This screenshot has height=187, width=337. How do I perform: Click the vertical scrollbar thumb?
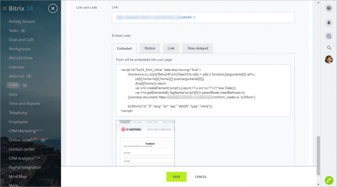coord(318,156)
